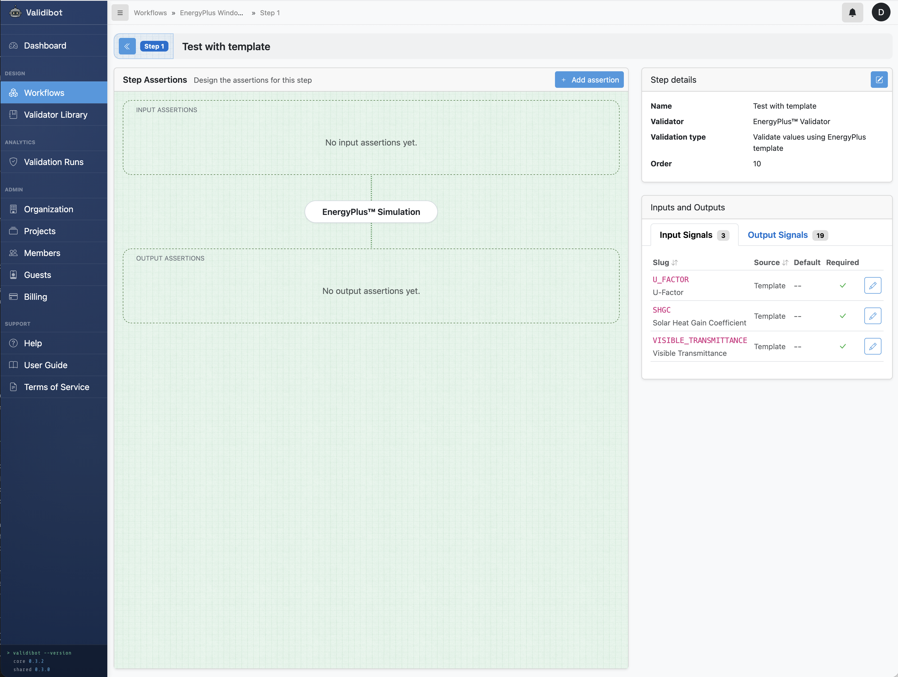898x677 pixels.
Task: Open the notification bell
Action: click(x=852, y=13)
